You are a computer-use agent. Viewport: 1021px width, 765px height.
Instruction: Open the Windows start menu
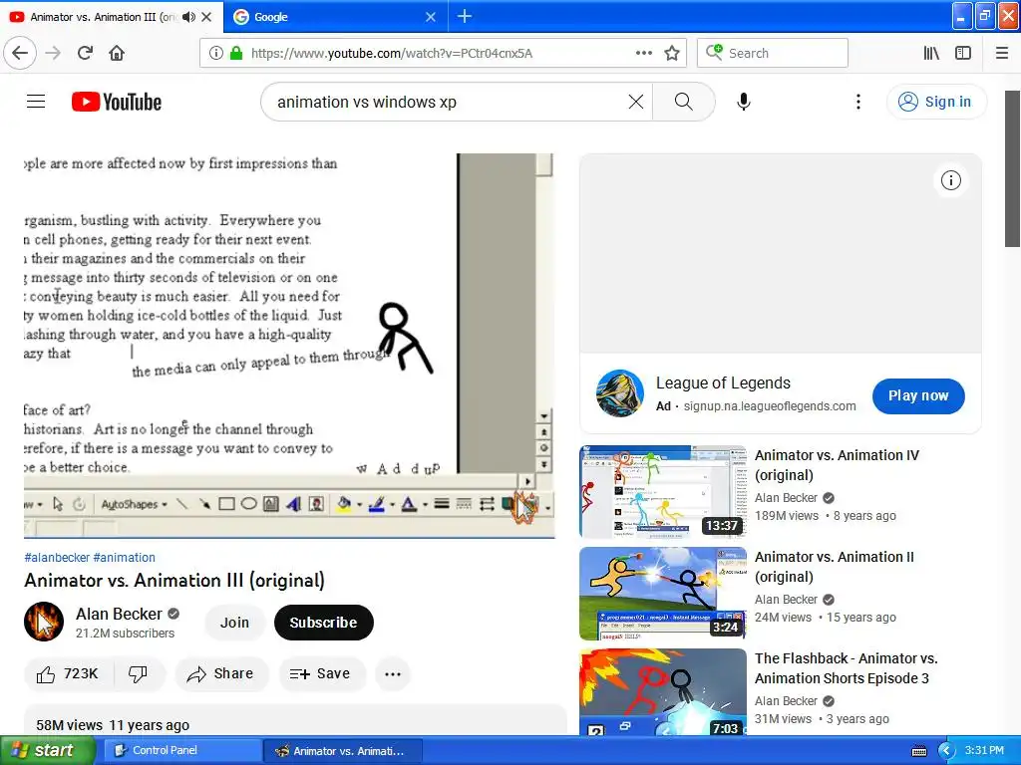[x=48, y=750]
